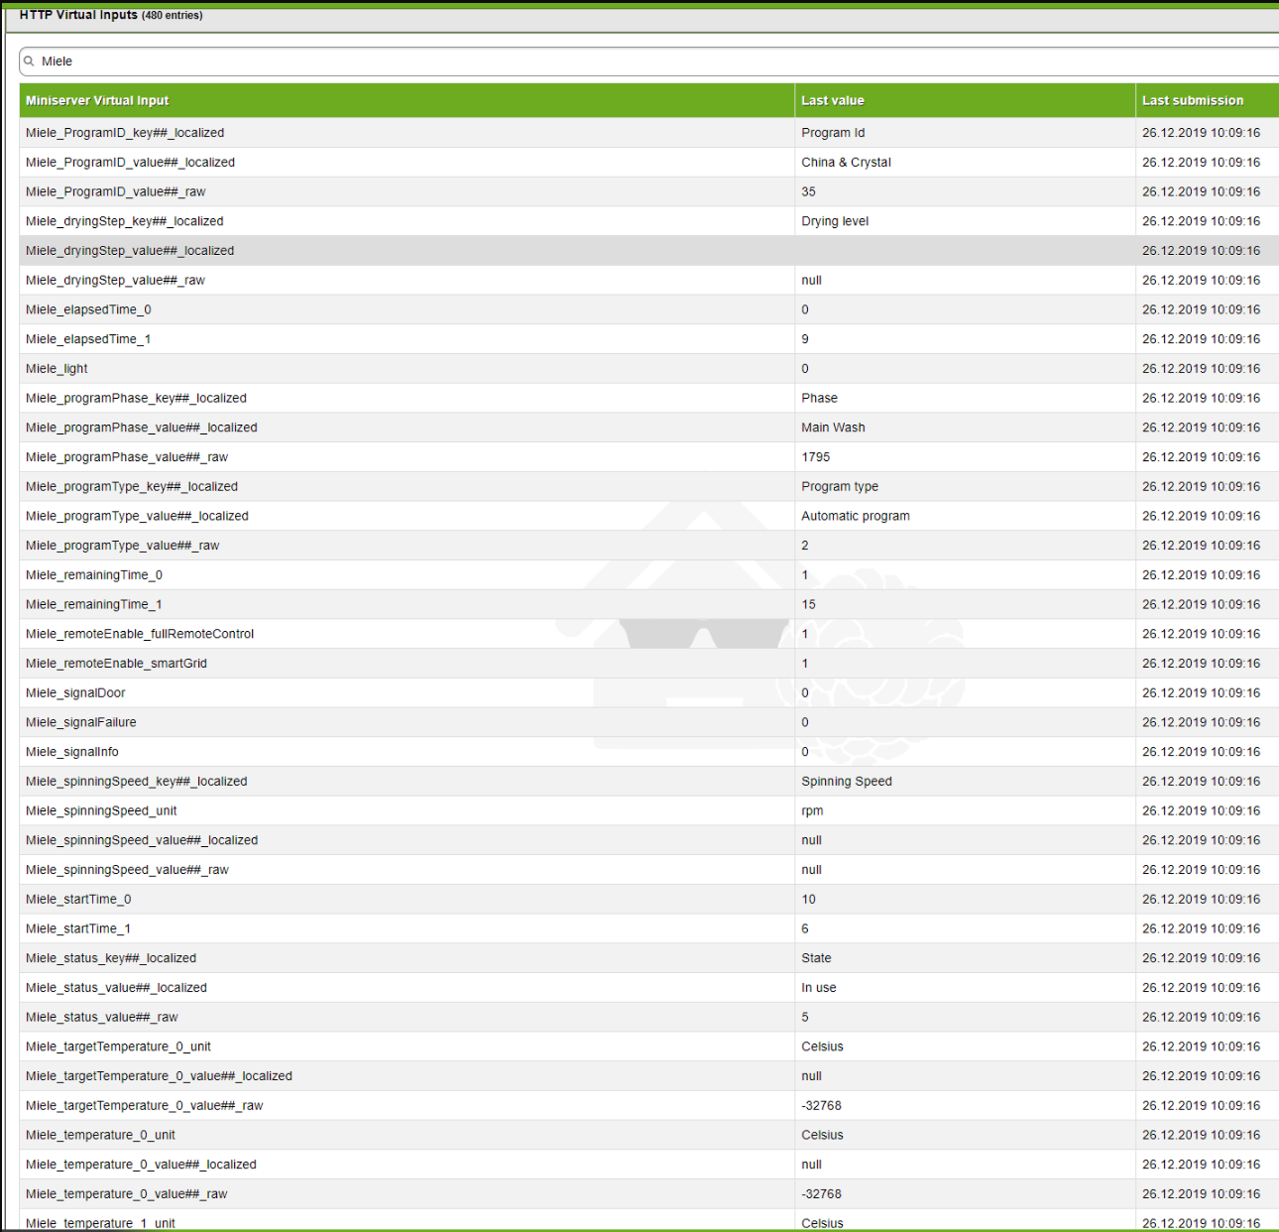Select row Miele_remoteEnable_smartGrid
The width and height of the screenshot is (1279, 1232).
(649, 664)
